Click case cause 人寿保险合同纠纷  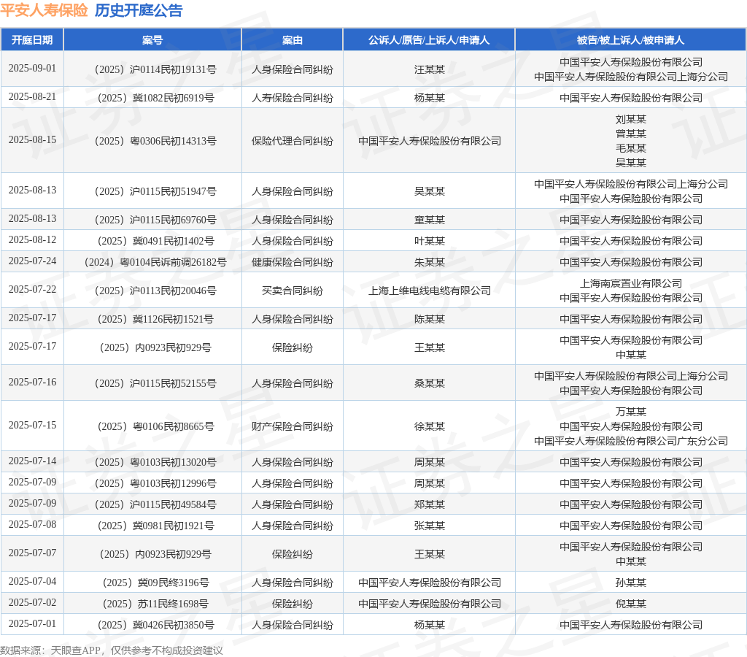pyautogui.click(x=292, y=98)
